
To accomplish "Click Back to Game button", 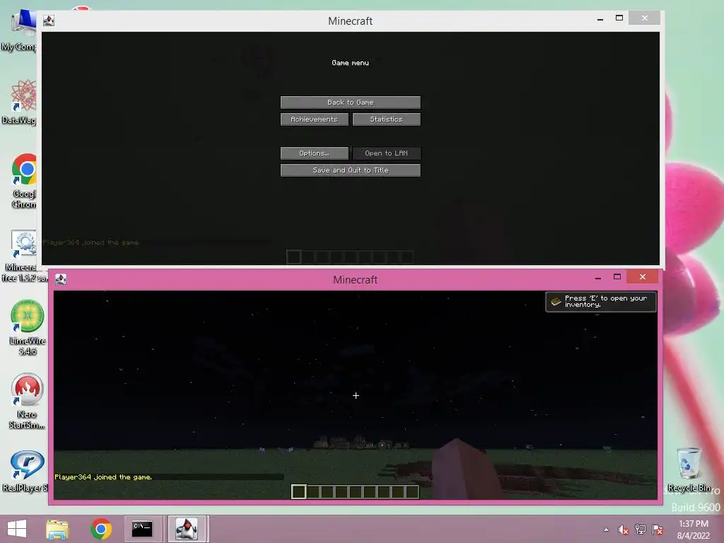I will pos(351,102).
